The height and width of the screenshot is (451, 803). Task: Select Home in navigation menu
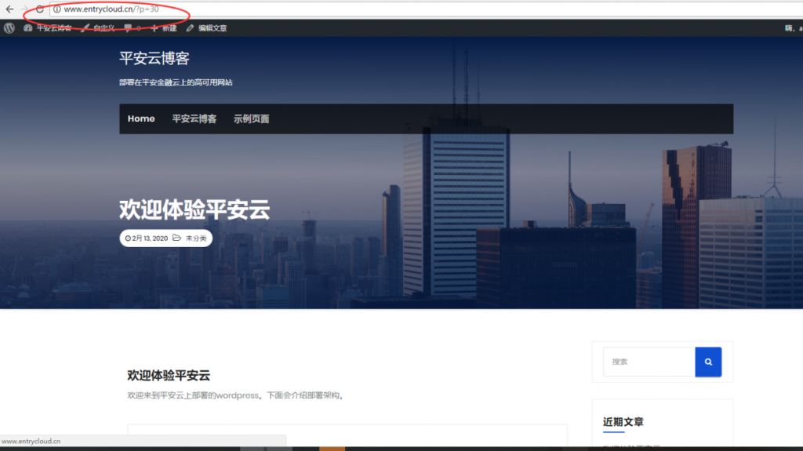click(141, 119)
